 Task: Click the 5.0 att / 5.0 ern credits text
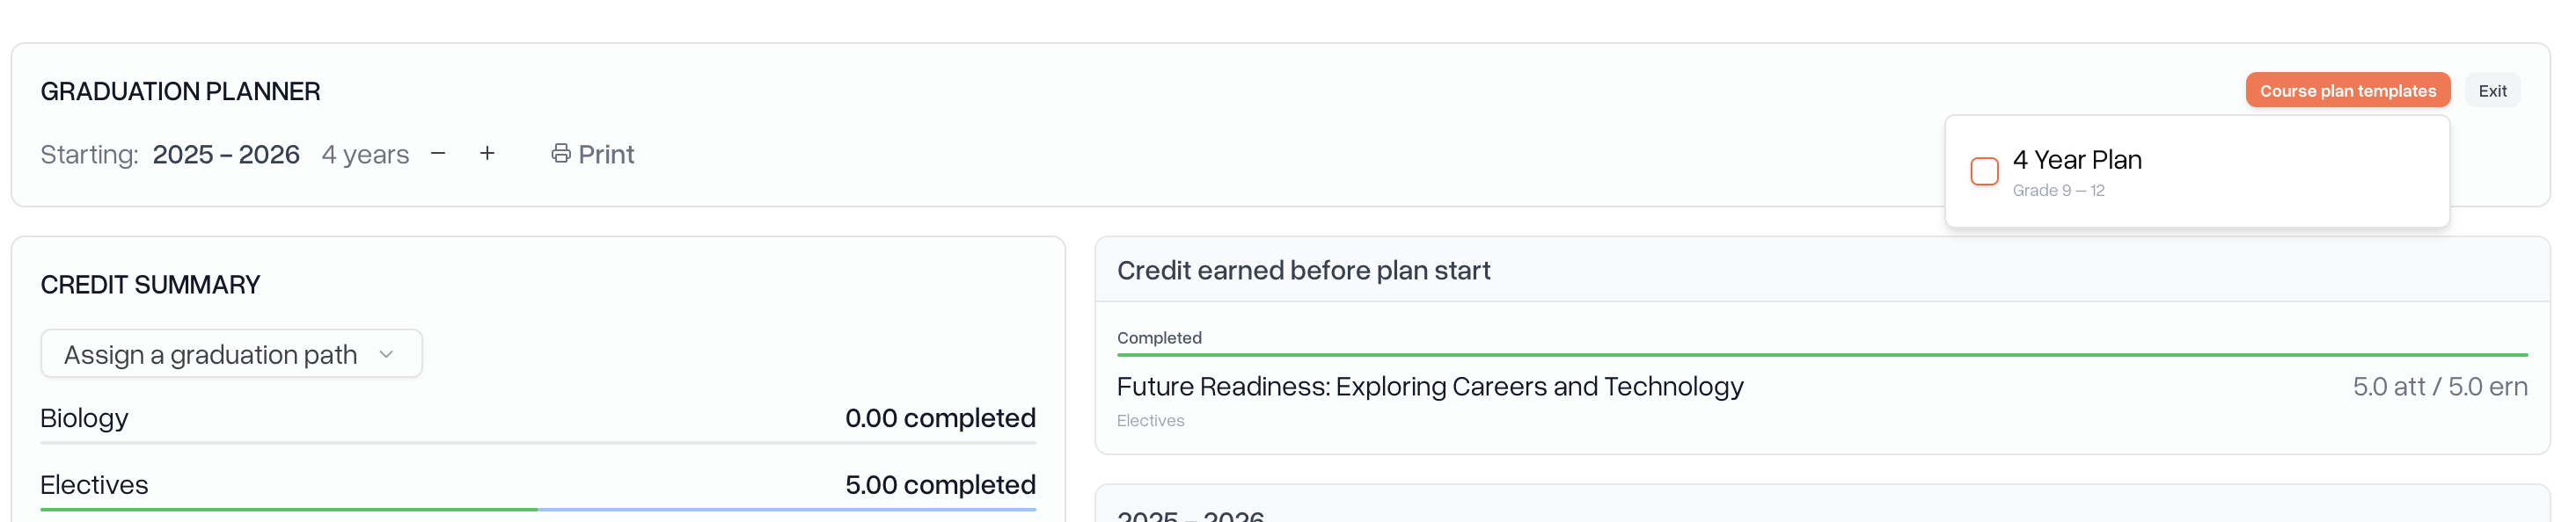[x=2439, y=387]
